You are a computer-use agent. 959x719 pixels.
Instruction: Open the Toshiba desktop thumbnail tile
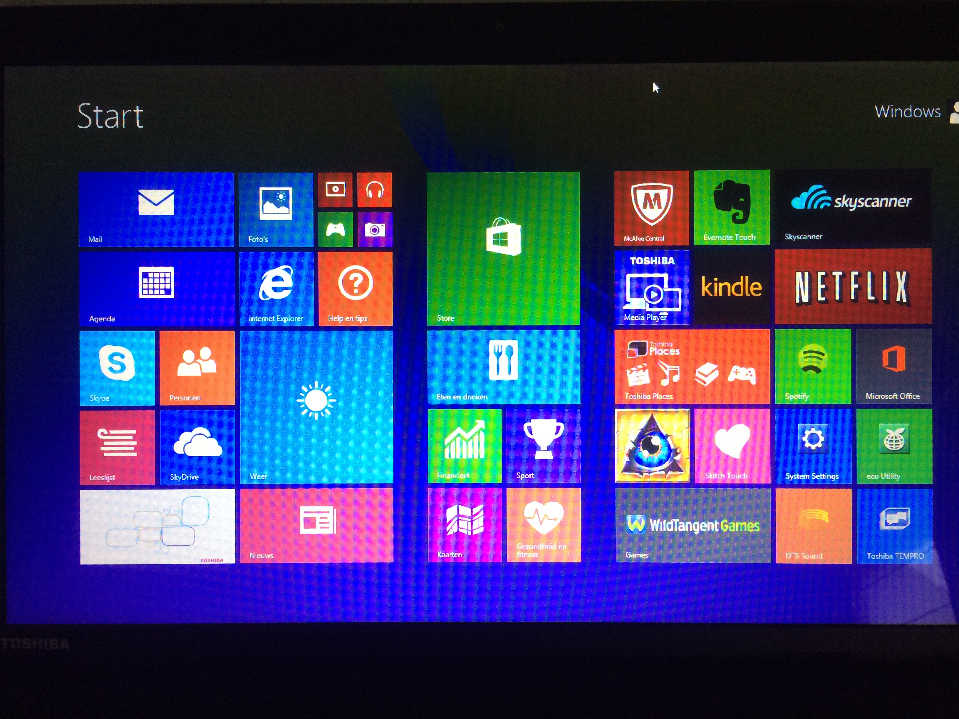click(157, 527)
